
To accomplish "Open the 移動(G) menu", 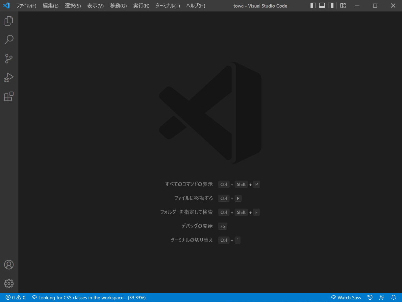I will (x=118, y=6).
